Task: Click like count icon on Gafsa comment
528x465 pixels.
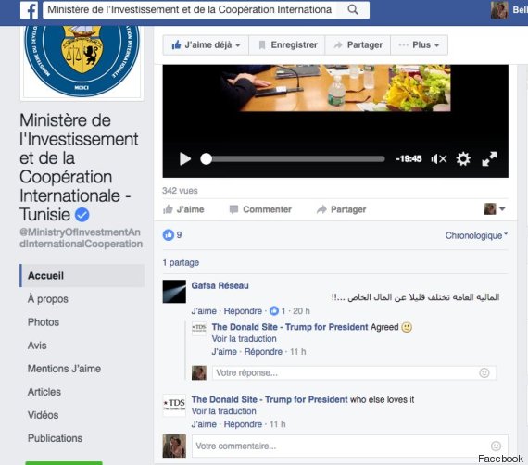Action: [274, 311]
